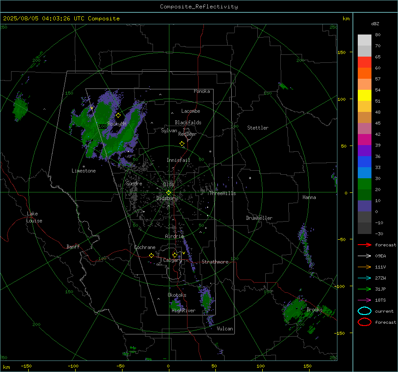Click the 'ThreeHills' map label

222,193
